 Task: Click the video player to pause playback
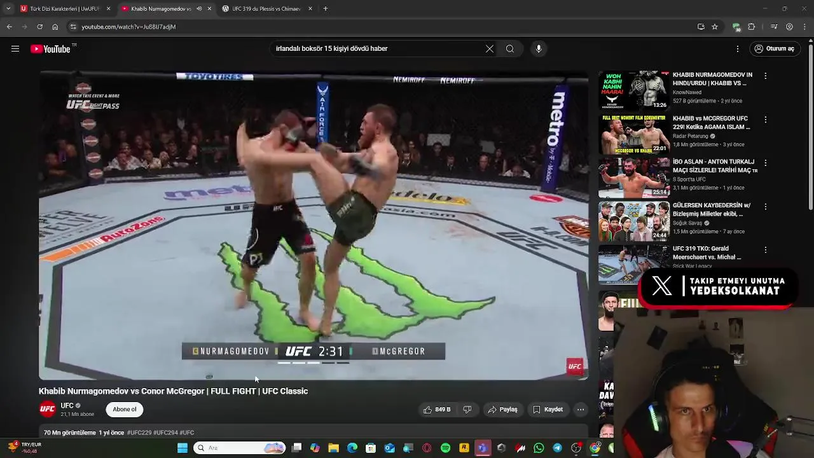[314, 225]
